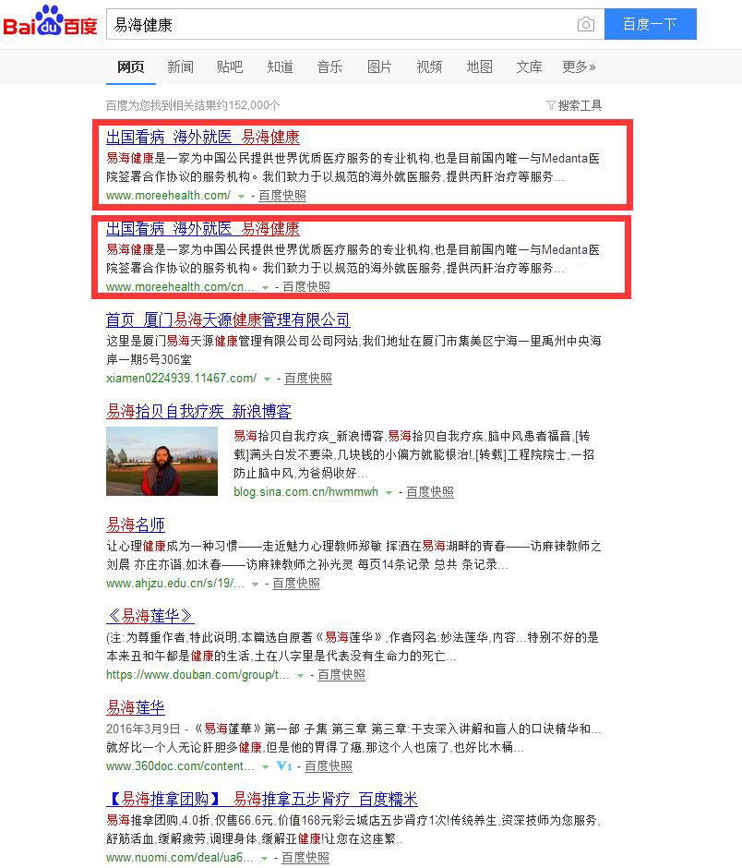Screen dimensions: 742x868
Task: Click URL www.ahjzu.edu.cn/s/19/...
Action: (174, 583)
